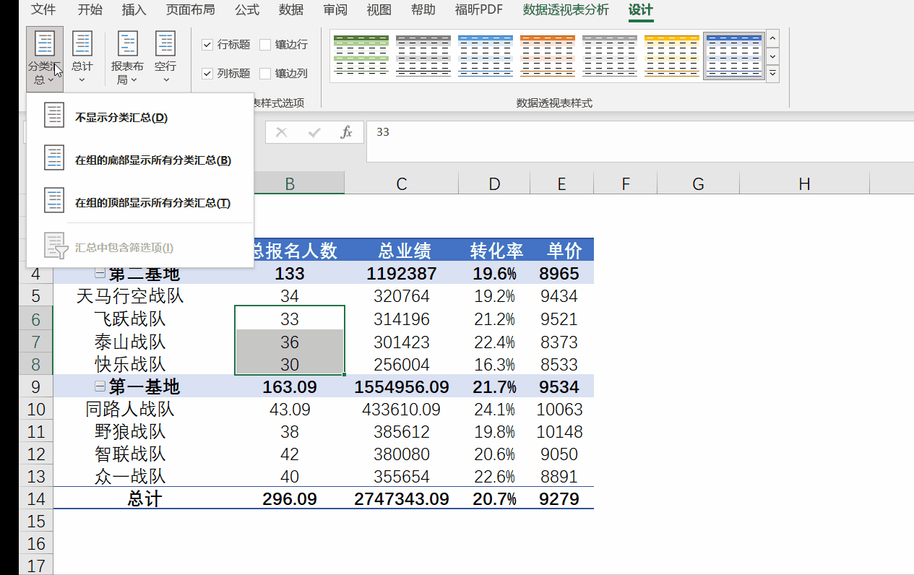
Task: Open the 空行 blank rows dropdown
Action: (x=165, y=59)
